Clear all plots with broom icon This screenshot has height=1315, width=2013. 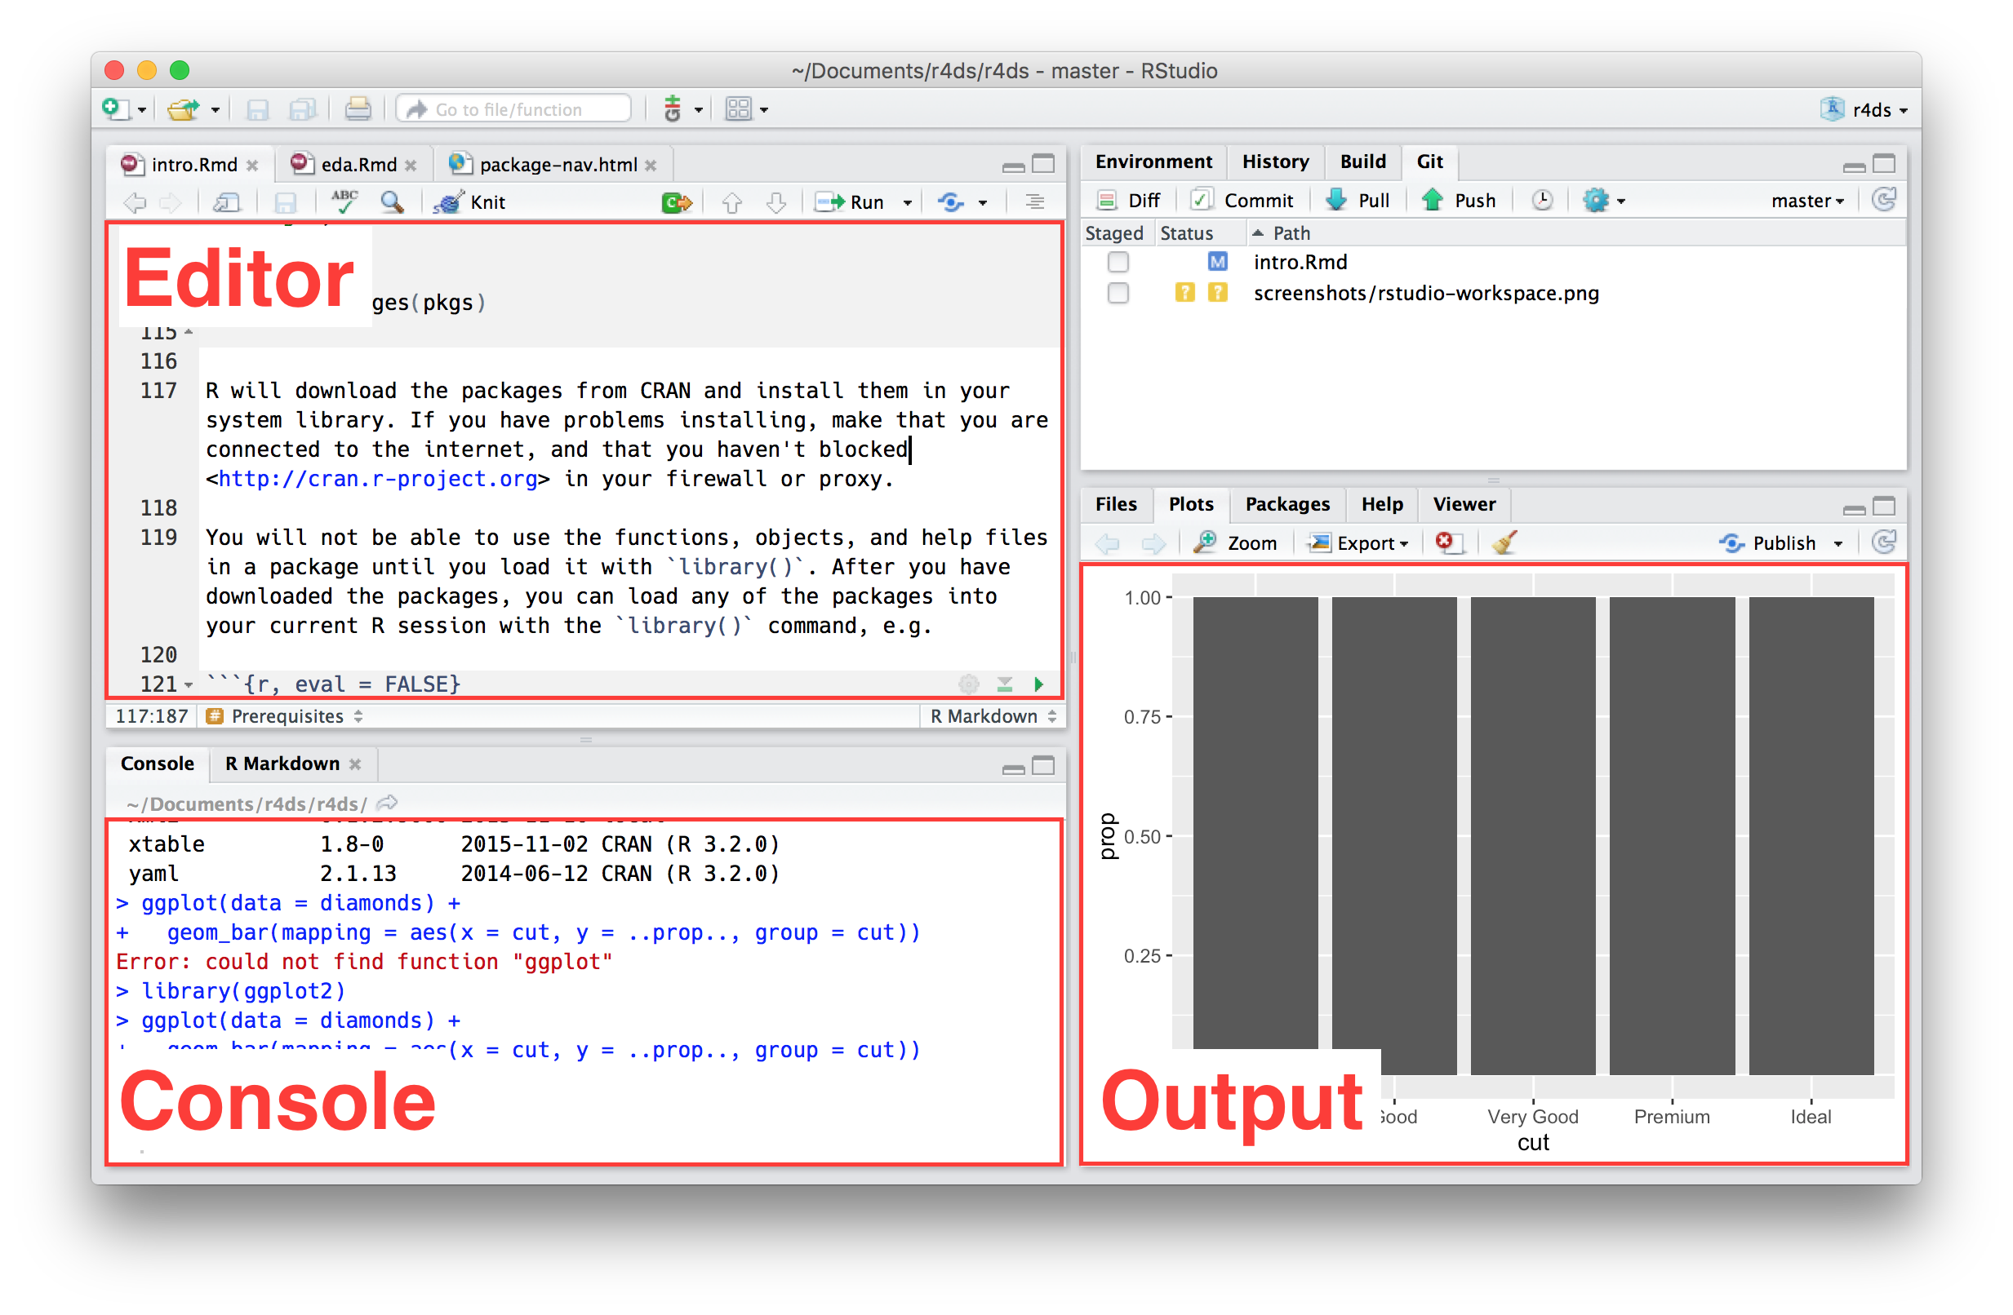point(1504,542)
